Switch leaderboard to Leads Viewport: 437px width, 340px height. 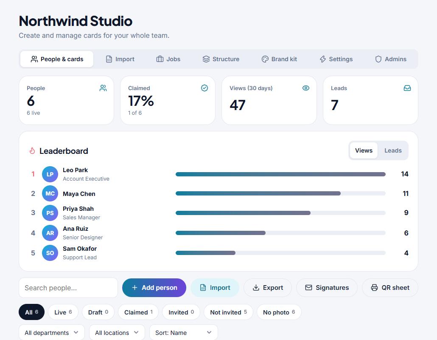tap(393, 150)
